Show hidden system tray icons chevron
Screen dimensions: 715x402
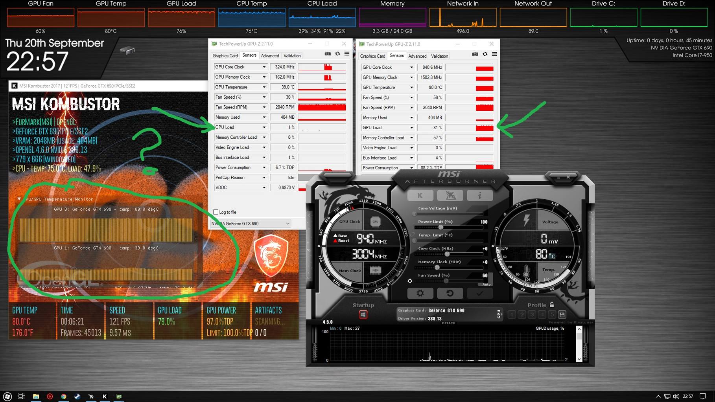(x=658, y=396)
